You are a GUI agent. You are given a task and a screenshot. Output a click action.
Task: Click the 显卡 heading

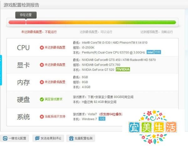click(x=23, y=65)
